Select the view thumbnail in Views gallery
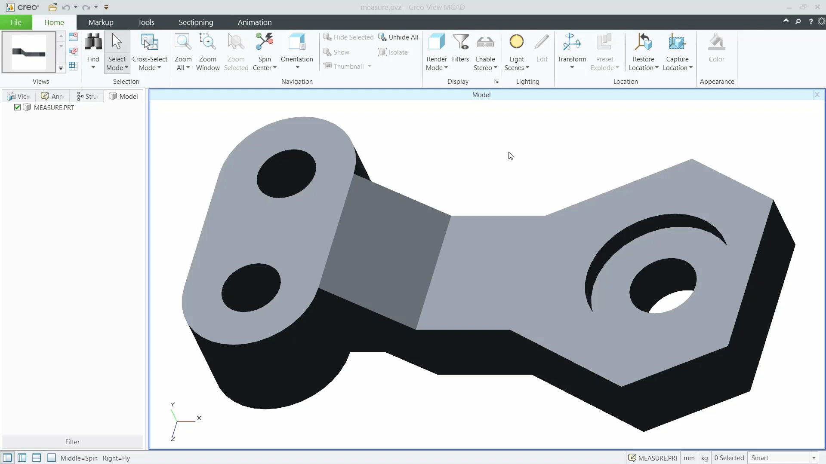 29,52
